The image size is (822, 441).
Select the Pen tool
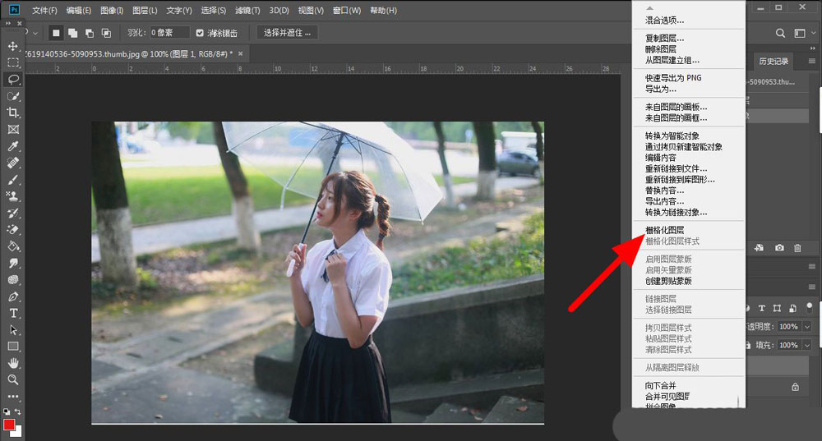(13, 296)
